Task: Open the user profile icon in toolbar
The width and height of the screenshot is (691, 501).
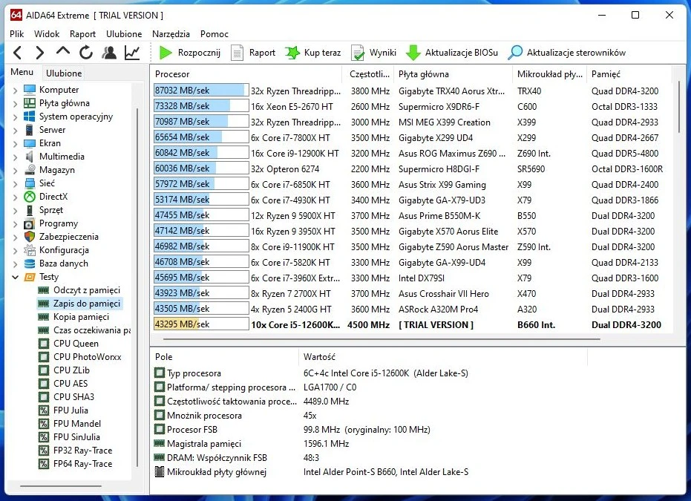Action: point(109,53)
